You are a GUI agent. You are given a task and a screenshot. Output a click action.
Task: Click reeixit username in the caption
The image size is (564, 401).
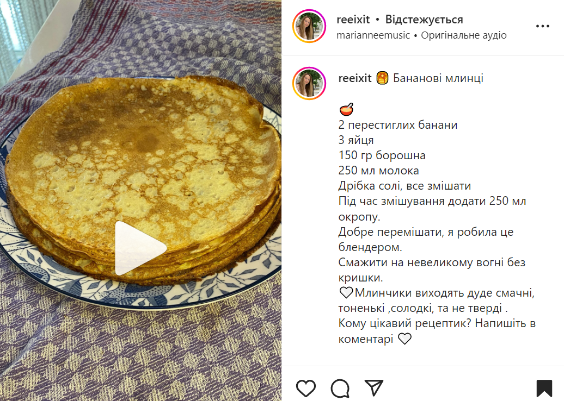coord(354,78)
